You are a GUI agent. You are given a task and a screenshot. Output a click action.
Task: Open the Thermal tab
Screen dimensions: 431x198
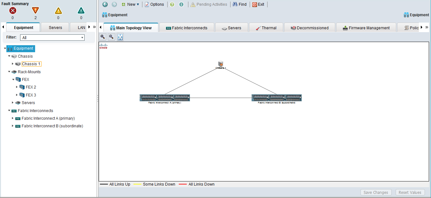[266, 28]
